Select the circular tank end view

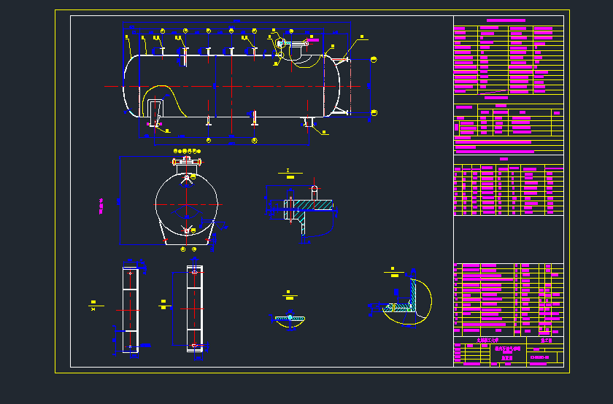(x=187, y=204)
